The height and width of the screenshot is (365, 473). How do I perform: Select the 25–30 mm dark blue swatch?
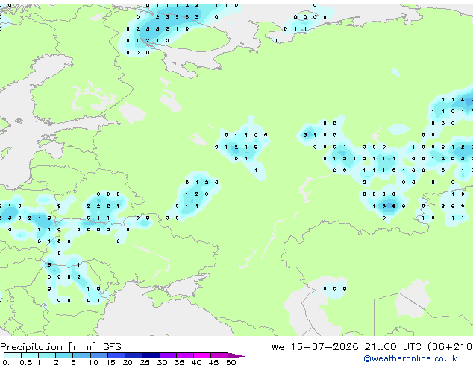pos(150,355)
